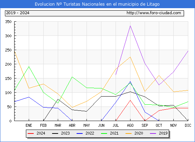Click the DIC month axis label
Image resolution: width=195 pixels, height=142 pixels.
tap(188, 125)
